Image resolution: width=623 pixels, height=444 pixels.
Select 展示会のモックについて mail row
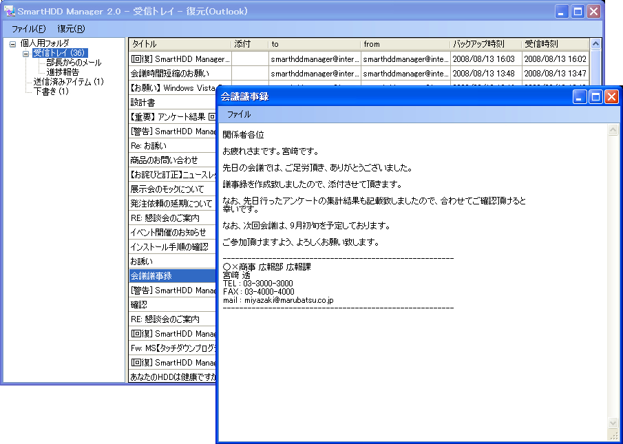[173, 189]
